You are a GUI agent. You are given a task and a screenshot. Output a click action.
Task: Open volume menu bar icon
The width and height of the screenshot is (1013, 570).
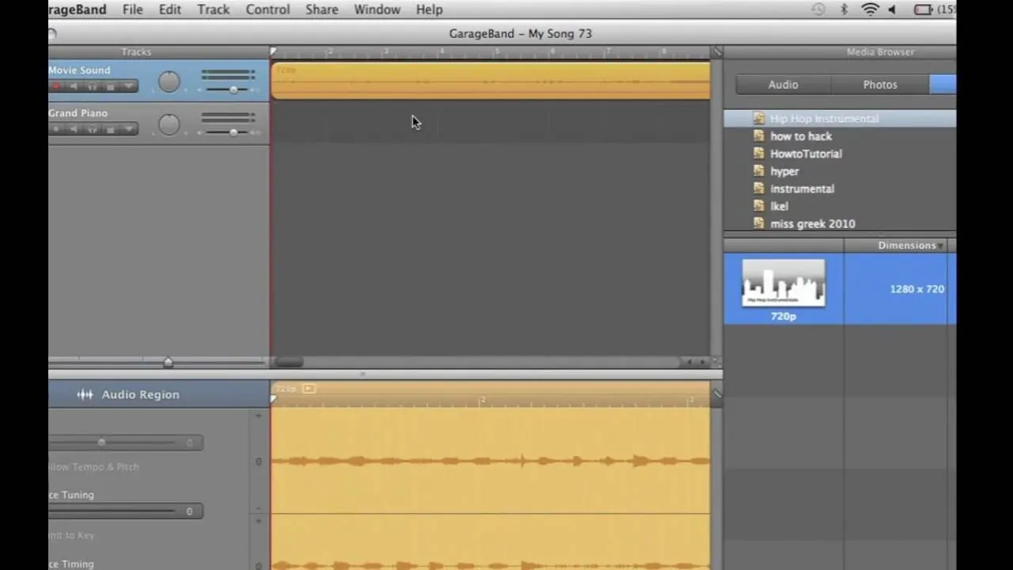893,9
